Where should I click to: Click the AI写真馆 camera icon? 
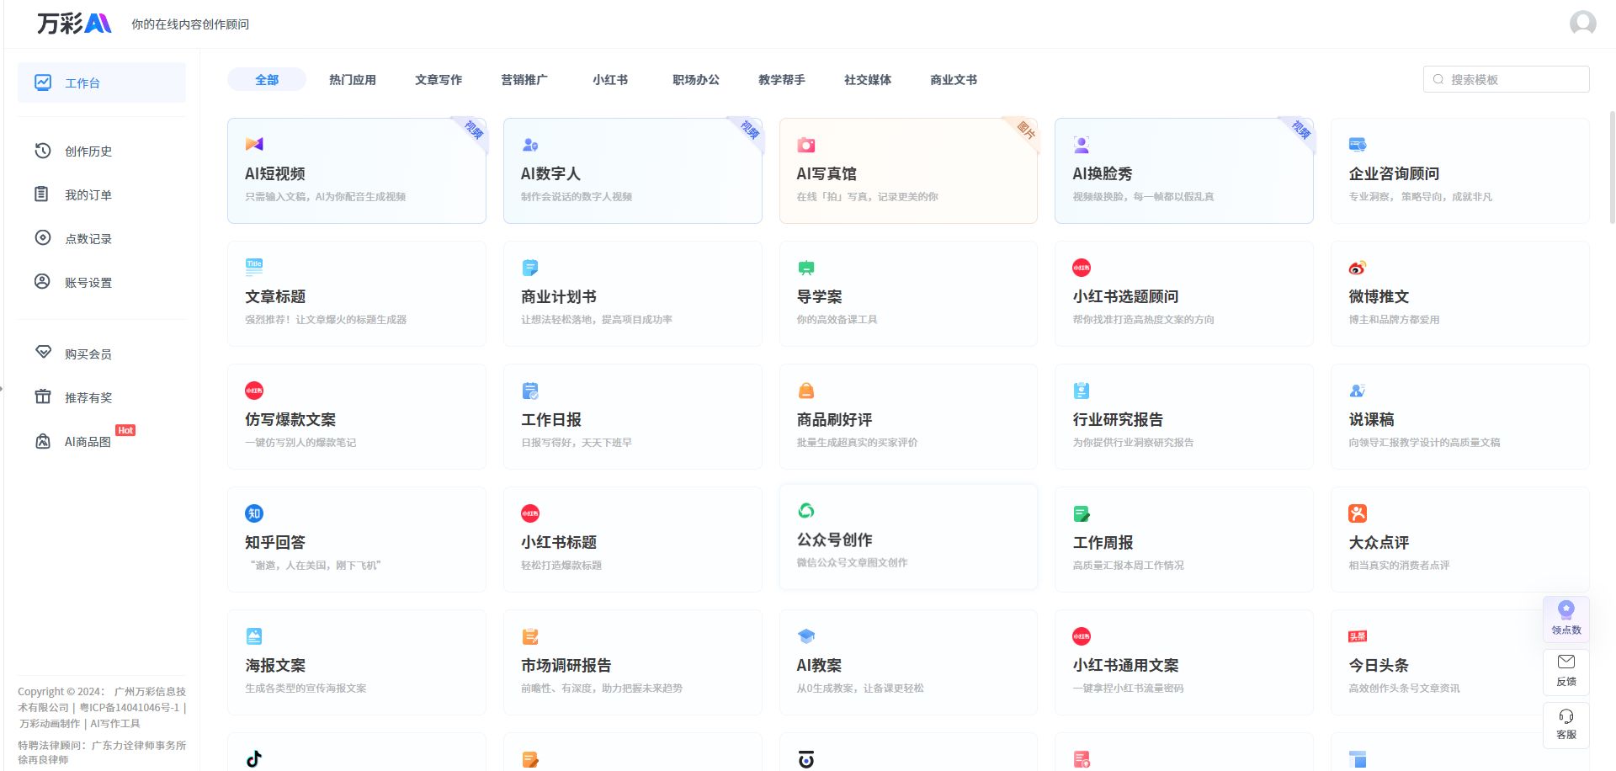coord(806,145)
